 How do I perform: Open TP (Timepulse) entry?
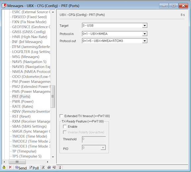[x=24, y=151]
